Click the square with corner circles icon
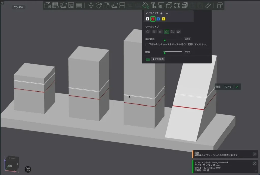 pos(177,5)
